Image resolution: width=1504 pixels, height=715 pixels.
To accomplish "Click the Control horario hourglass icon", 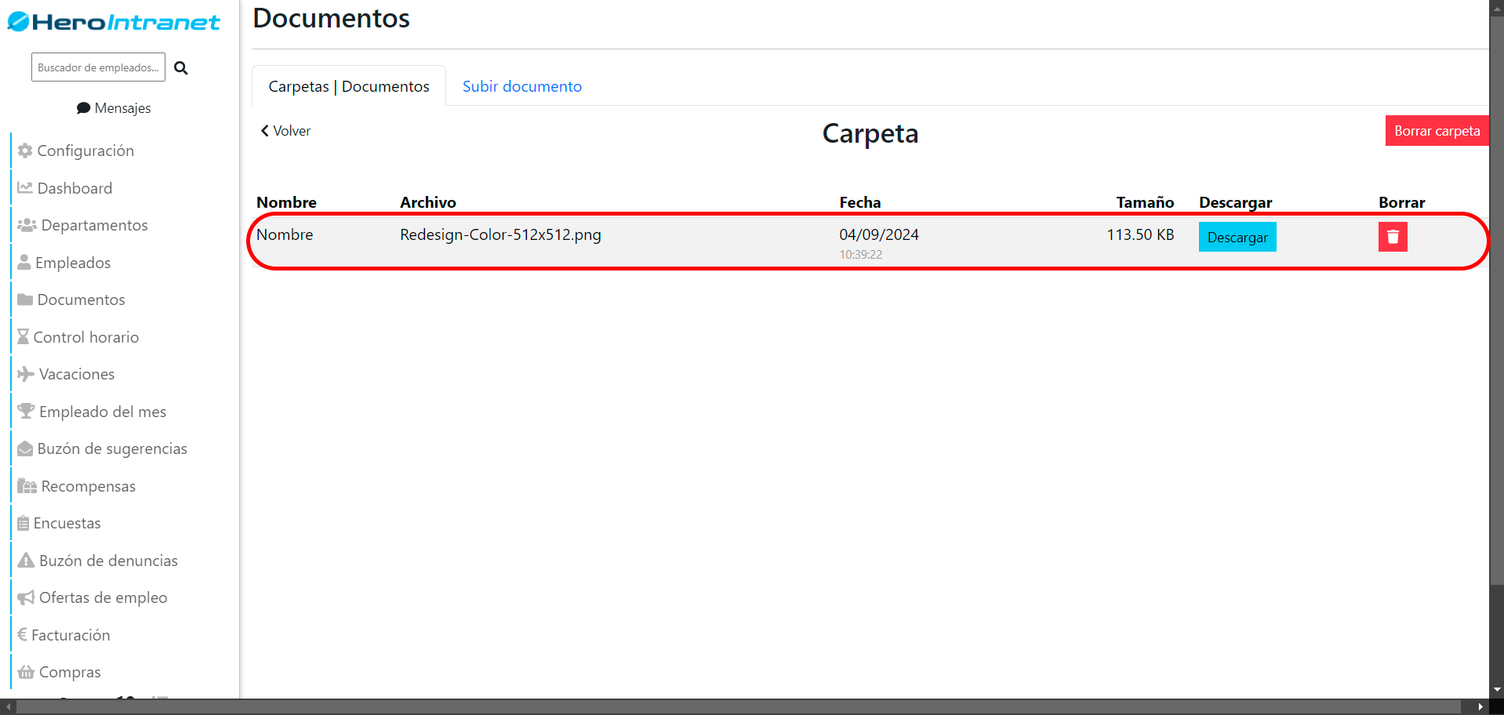I will coord(24,337).
